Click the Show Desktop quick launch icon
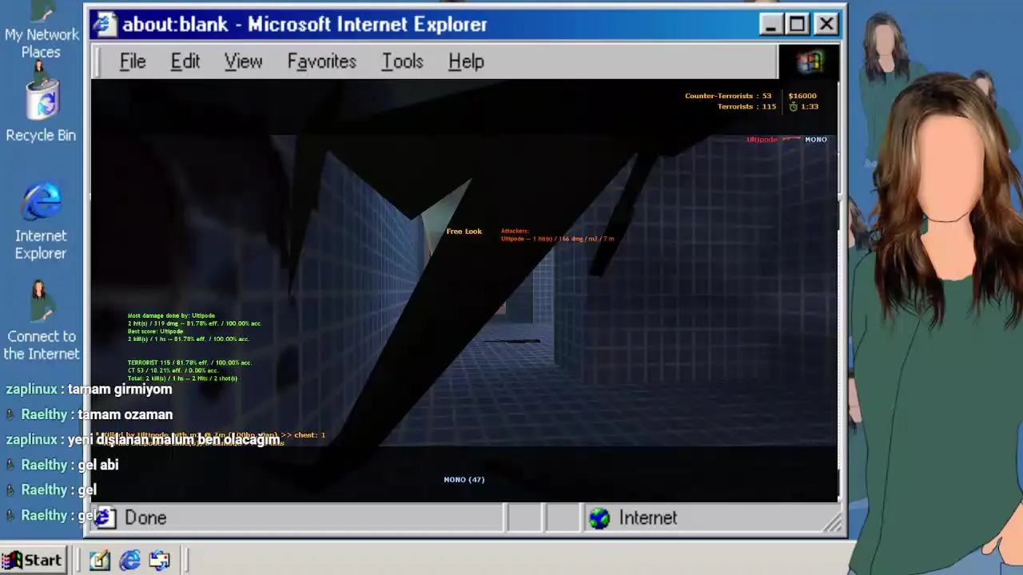 pyautogui.click(x=99, y=561)
